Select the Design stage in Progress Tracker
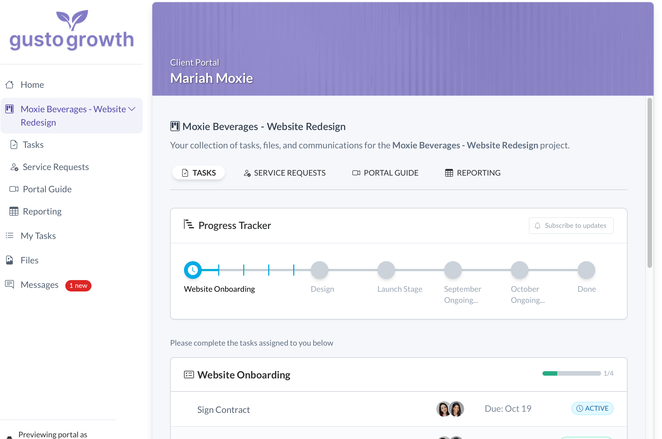 (319, 270)
